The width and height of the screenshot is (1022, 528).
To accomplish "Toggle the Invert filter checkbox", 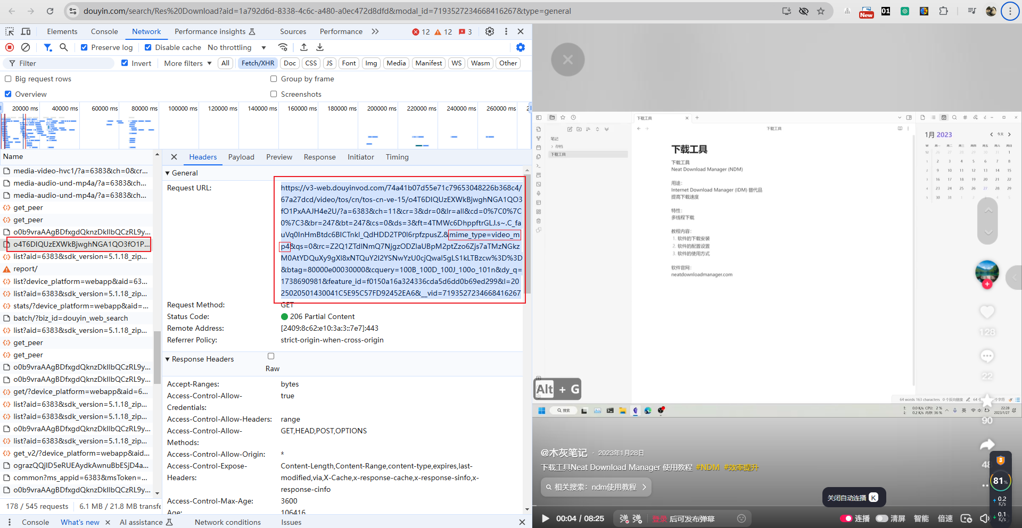I will [x=125, y=63].
